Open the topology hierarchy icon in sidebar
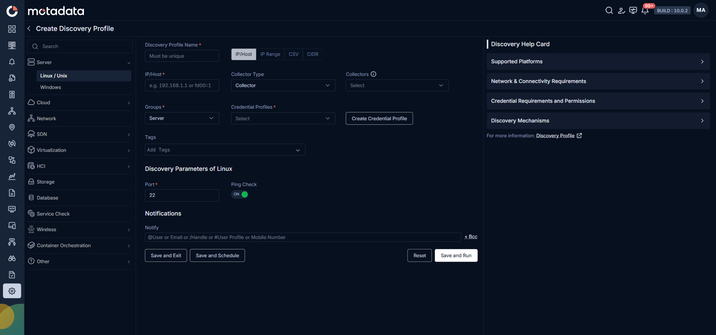Image resolution: width=716 pixels, height=335 pixels. click(12, 111)
